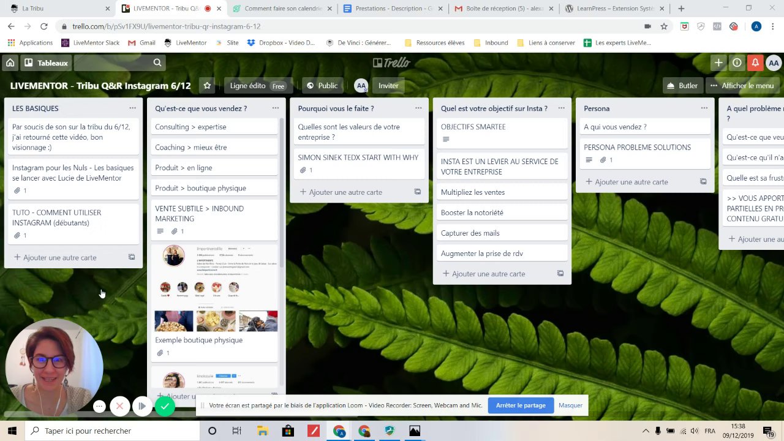Image resolution: width=784 pixels, height=441 pixels.
Task: Open card OBJECTIFS SMARTEE
Action: [502, 134]
